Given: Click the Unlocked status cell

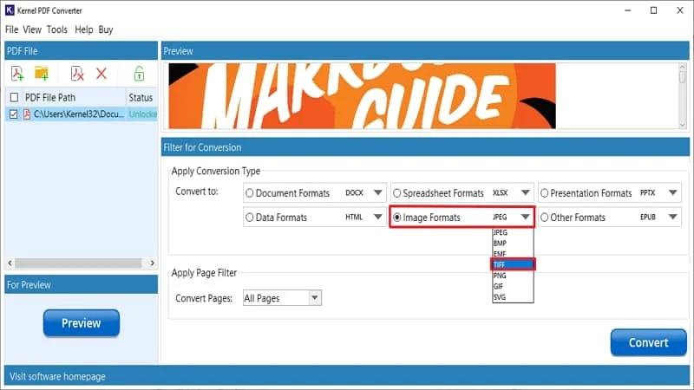Looking at the screenshot, I should coord(142,114).
